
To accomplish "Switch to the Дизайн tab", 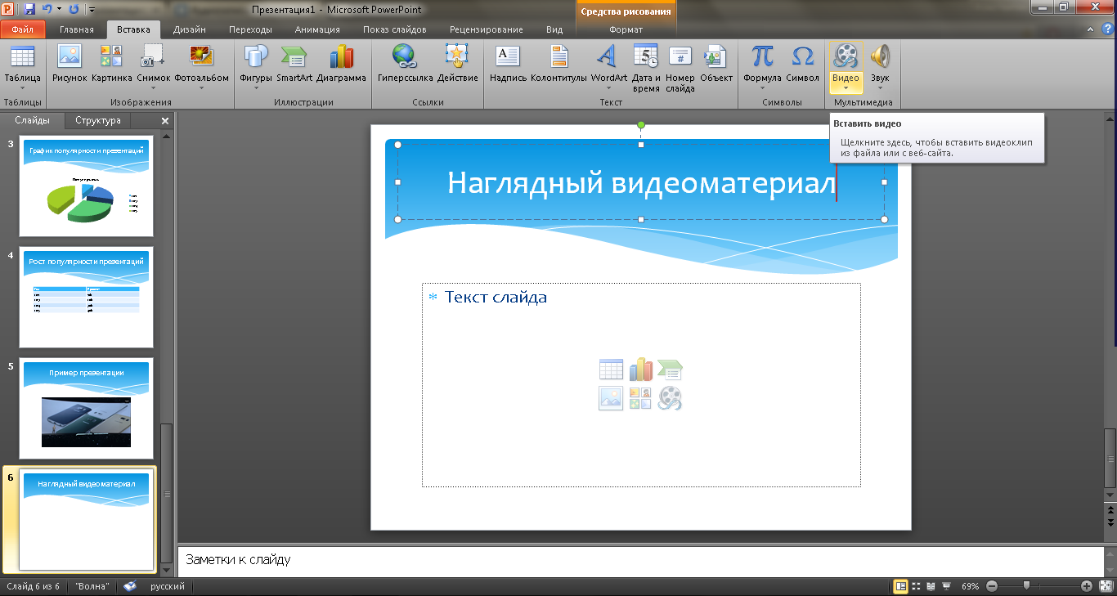I will 189,29.
